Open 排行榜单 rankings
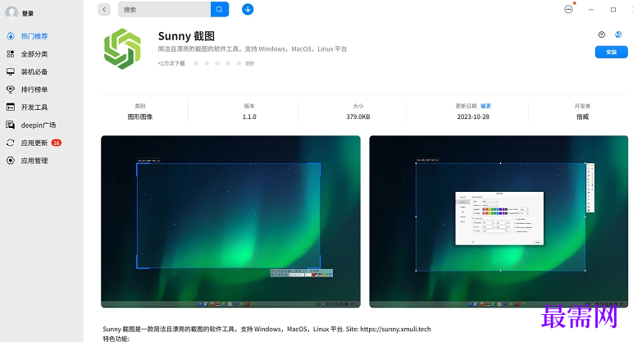Screen dimensions: 633x342 (34, 89)
